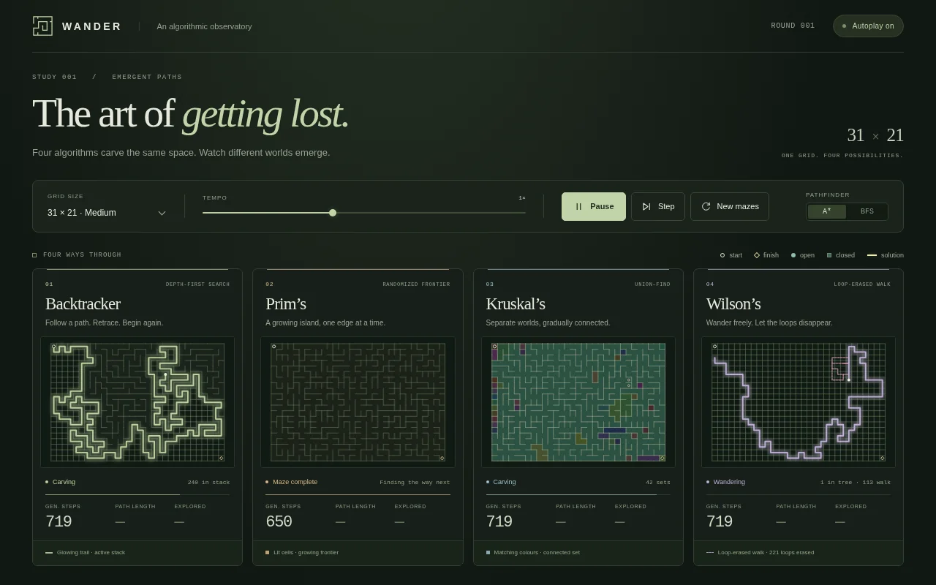Click the 31 × 21 grid dimension text
Viewport: 936px width, 585px height.
click(x=875, y=135)
